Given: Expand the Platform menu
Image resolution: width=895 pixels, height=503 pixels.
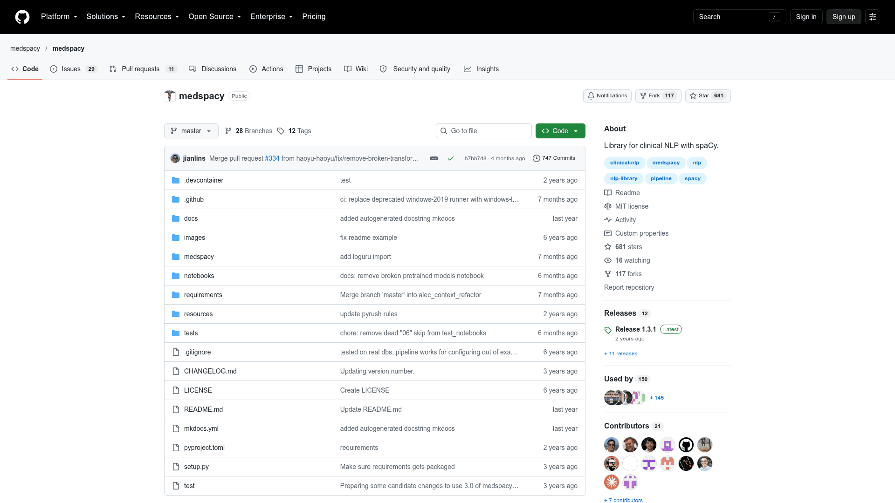Looking at the screenshot, I should pos(59,17).
